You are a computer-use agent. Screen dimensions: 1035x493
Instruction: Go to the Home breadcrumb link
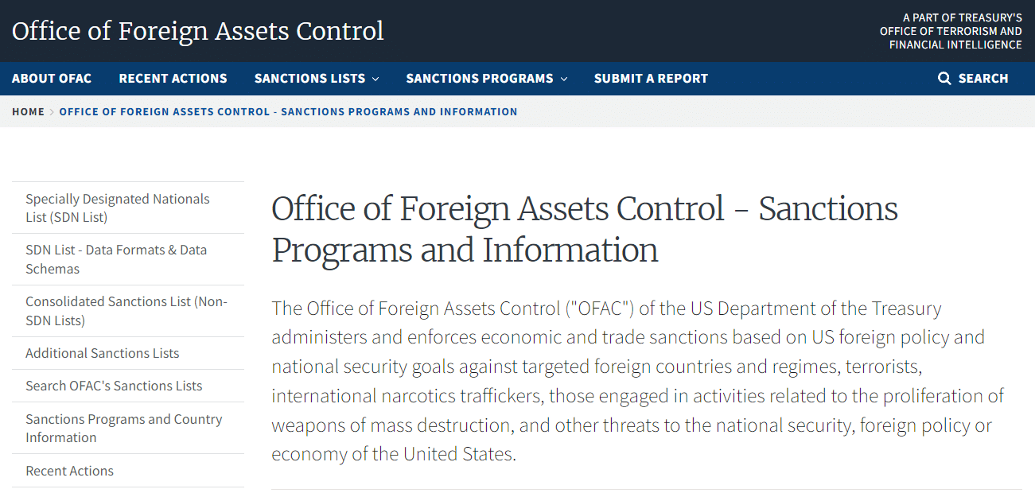click(x=28, y=112)
